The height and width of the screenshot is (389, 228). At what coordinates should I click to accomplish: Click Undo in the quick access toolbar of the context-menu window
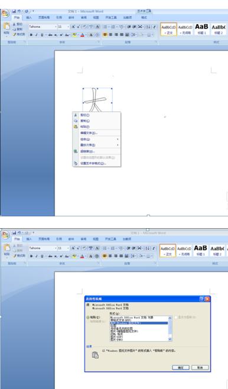click(x=19, y=11)
